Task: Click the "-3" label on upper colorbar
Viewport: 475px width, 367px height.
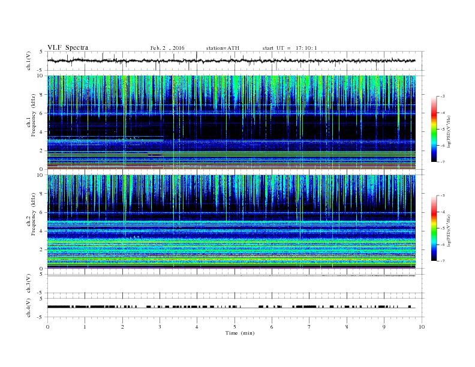Action: coord(443,97)
